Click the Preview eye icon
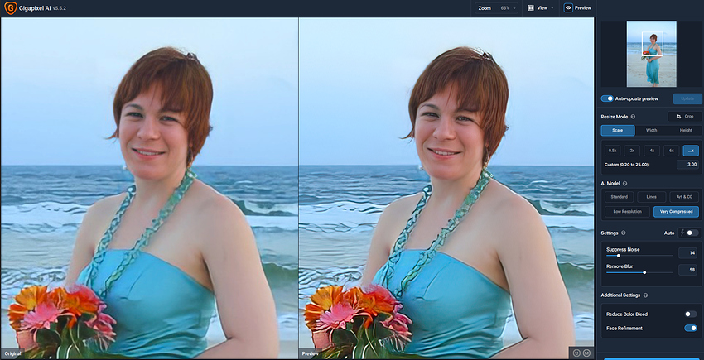This screenshot has width=704, height=360. point(568,7)
